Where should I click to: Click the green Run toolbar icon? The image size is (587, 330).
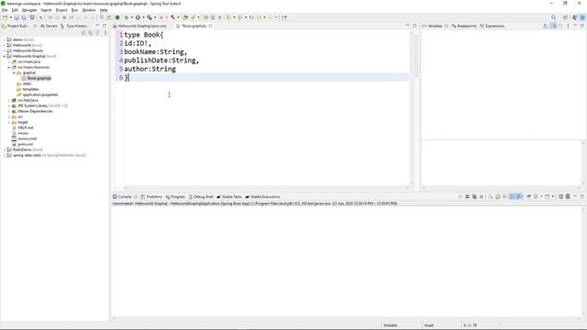click(138, 17)
